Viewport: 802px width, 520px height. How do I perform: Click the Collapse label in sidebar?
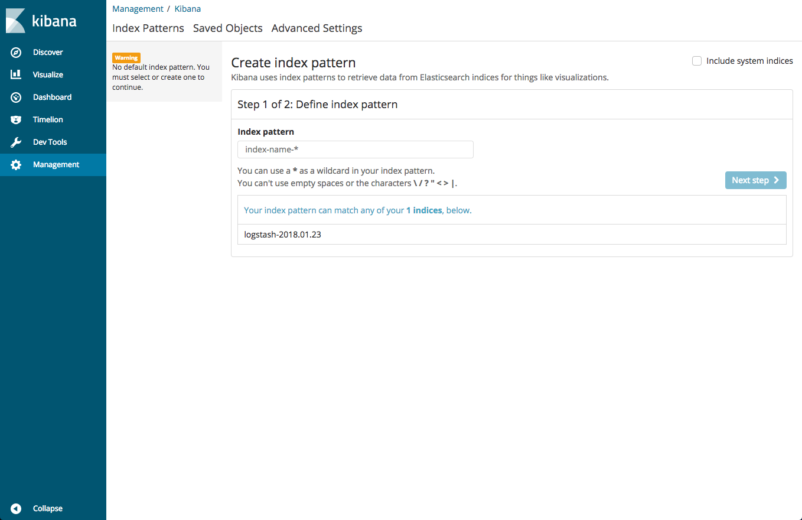48,509
